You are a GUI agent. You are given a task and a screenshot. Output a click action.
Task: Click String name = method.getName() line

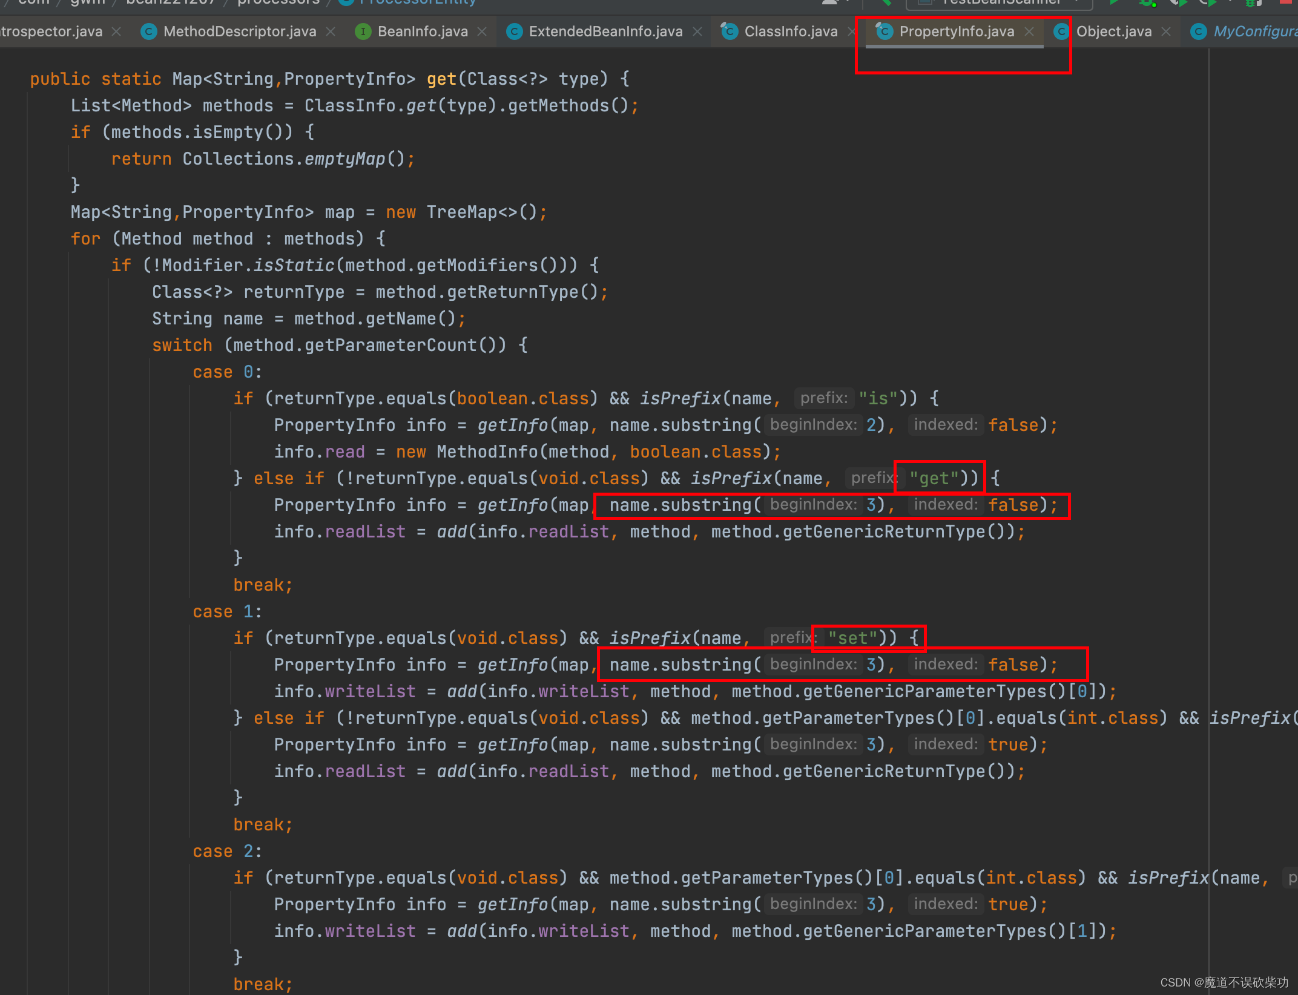click(x=309, y=319)
